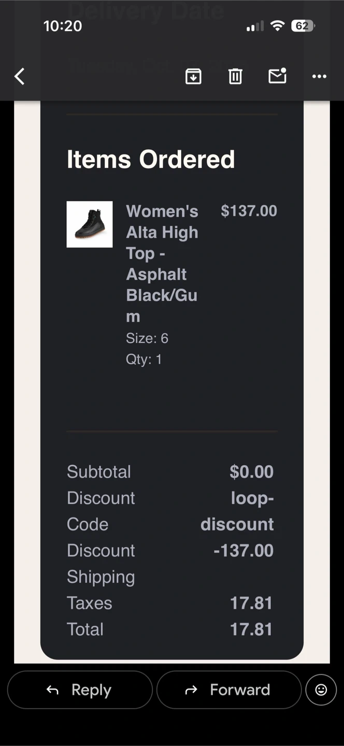
Task: Archive this email with the archive icon
Action: pos(193,77)
